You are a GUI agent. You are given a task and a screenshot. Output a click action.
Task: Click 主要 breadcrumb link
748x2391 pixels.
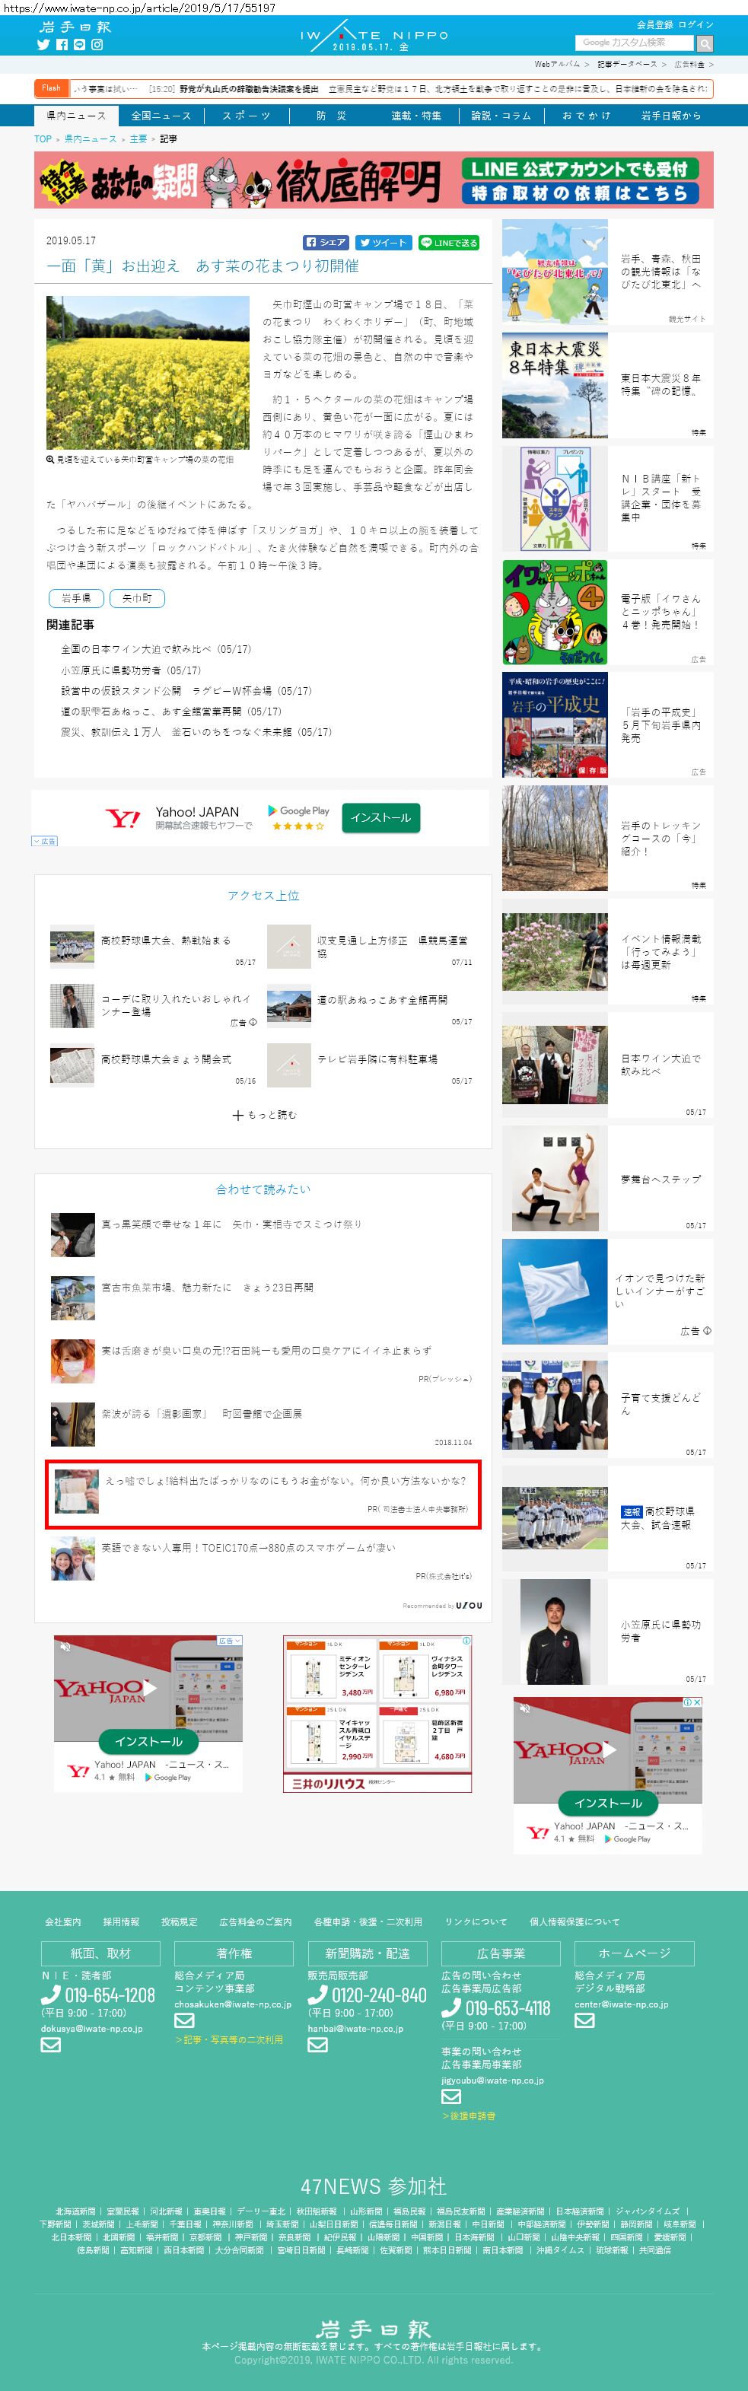pyautogui.click(x=138, y=139)
